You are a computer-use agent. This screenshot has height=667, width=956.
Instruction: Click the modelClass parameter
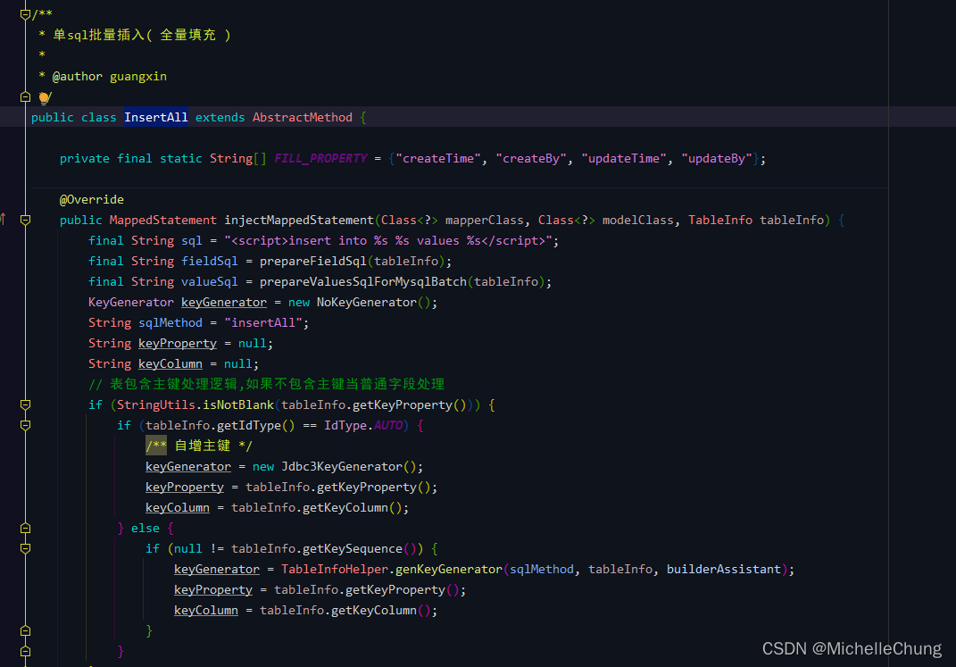click(x=637, y=220)
